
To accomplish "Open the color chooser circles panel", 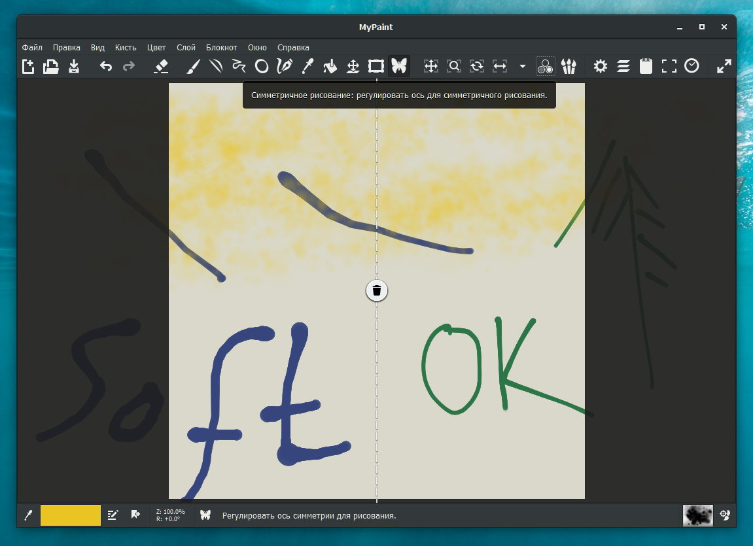I will [x=545, y=66].
